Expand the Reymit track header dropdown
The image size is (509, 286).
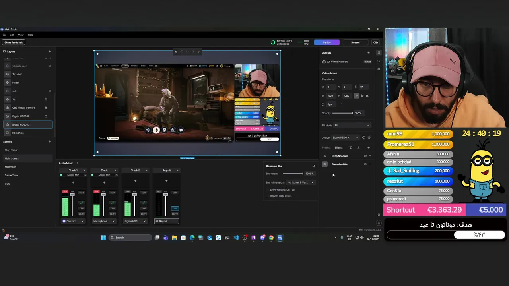pyautogui.click(x=177, y=170)
